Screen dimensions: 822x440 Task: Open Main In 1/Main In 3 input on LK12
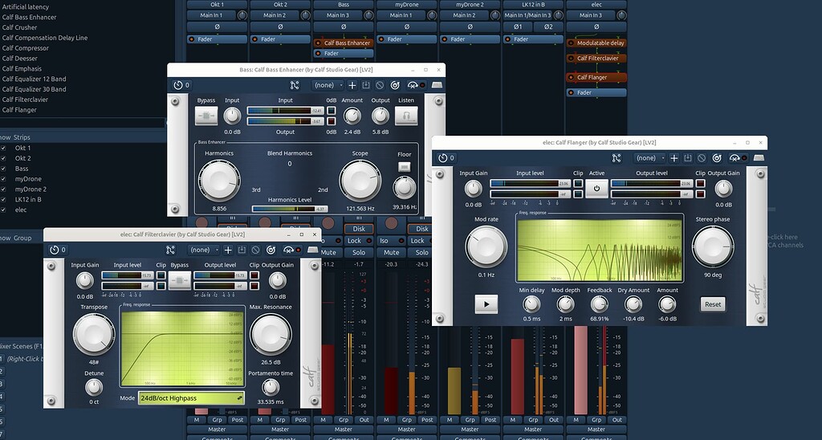click(527, 16)
